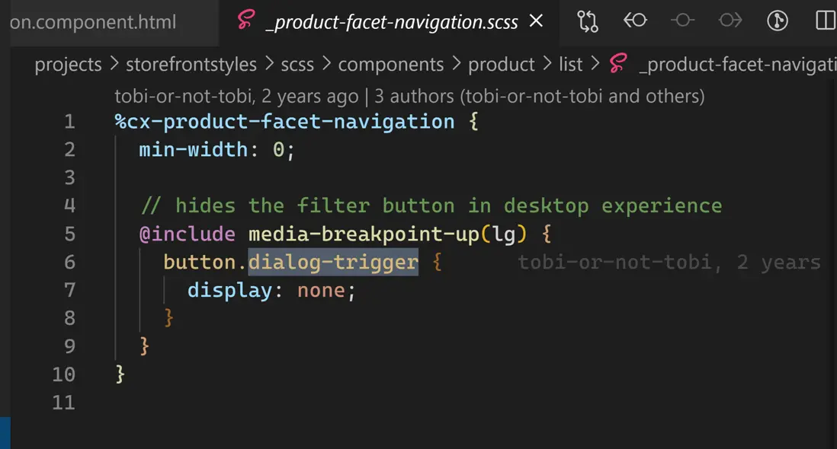The width and height of the screenshot is (837, 449).
Task: Click the inline blame text on line 6
Action: coord(669,263)
